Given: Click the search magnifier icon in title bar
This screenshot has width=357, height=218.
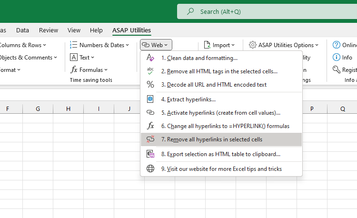Looking at the screenshot, I should (x=190, y=11).
